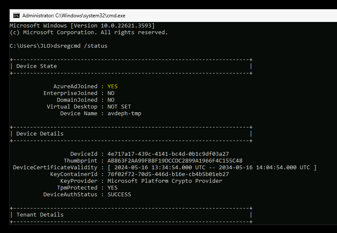Click the certificate start date 2024-05-16 13:34:54
Viewport: 337px width, 233px height.
[153, 168]
